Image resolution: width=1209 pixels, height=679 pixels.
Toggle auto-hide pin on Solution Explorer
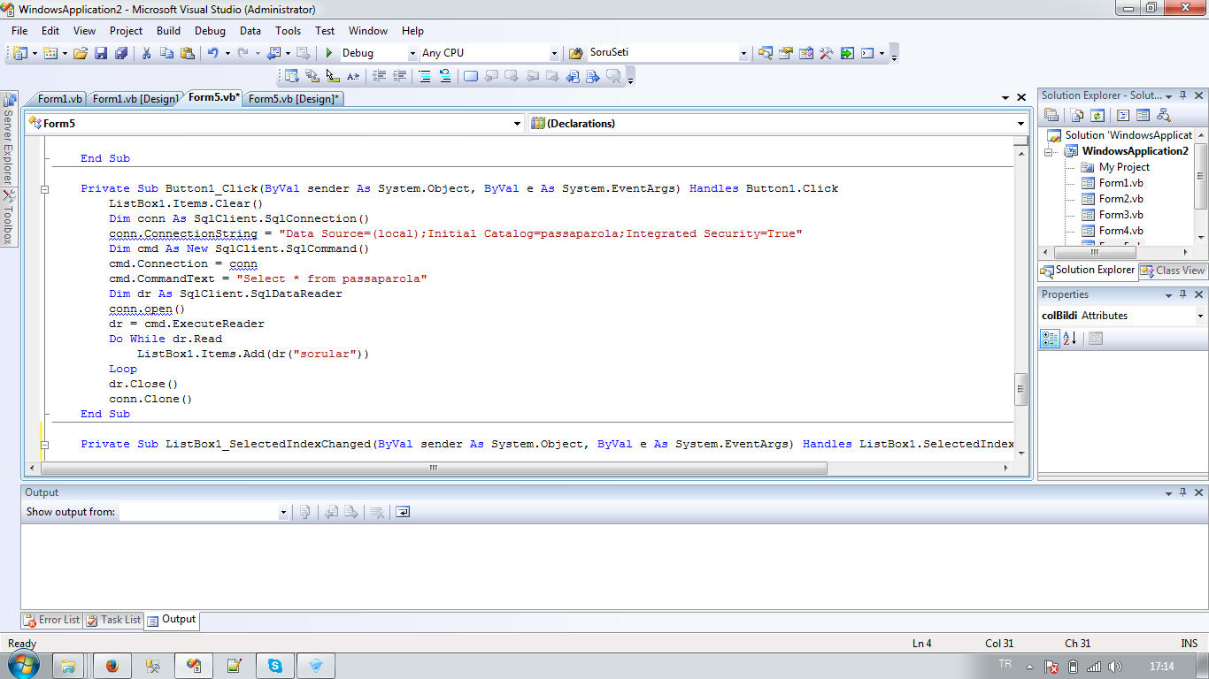click(x=1183, y=95)
